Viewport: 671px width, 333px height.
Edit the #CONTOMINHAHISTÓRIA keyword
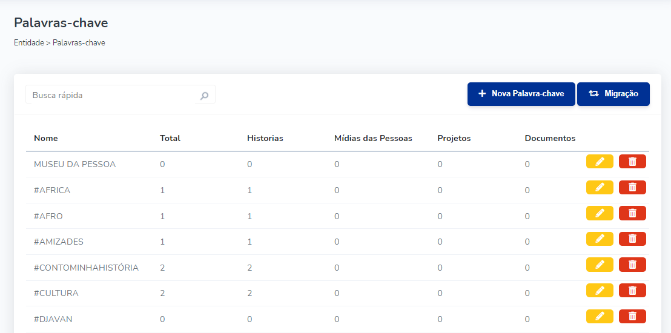click(x=600, y=265)
